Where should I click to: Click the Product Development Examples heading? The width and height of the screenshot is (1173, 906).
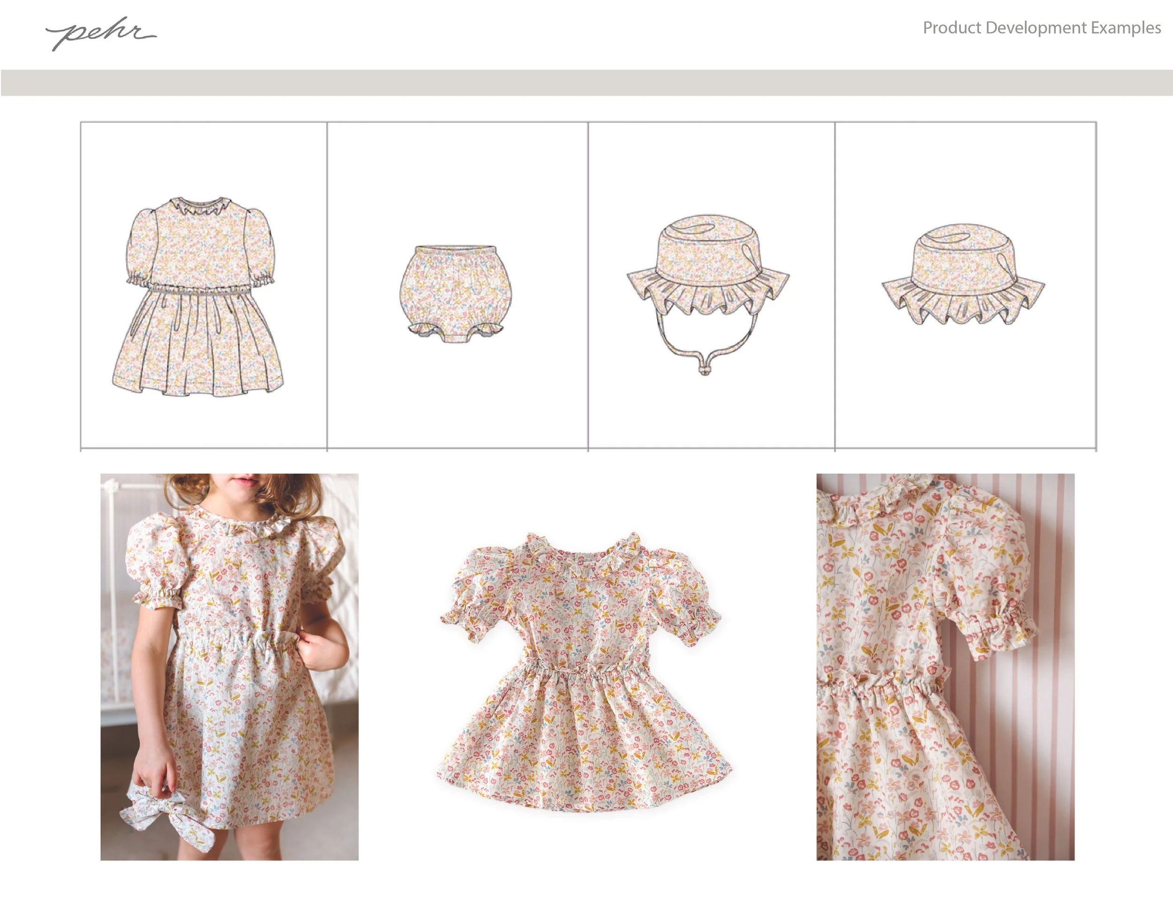[x=1042, y=28]
